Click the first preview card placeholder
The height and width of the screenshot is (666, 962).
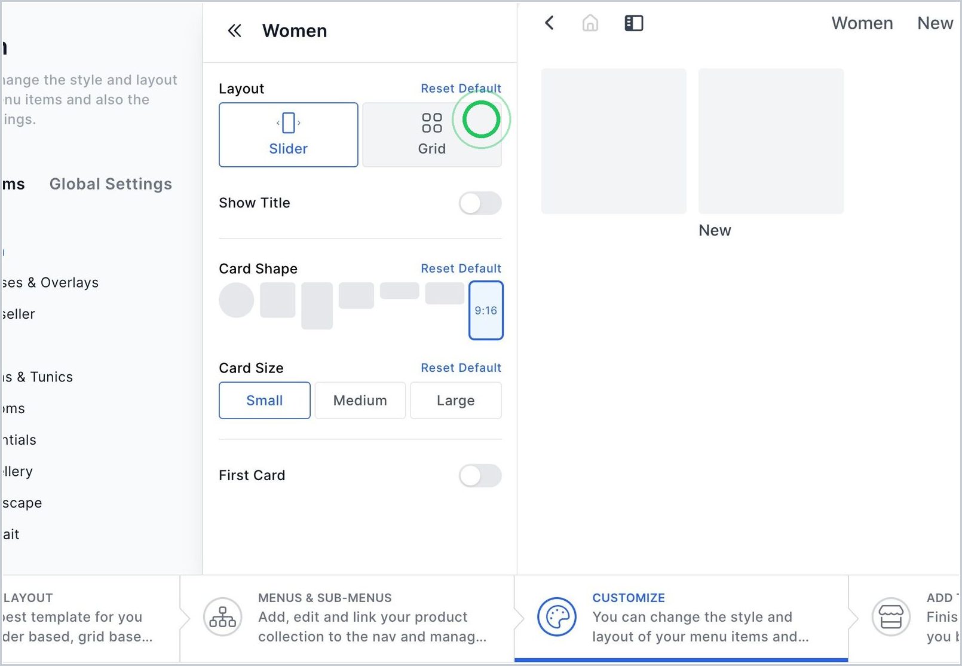pos(614,141)
